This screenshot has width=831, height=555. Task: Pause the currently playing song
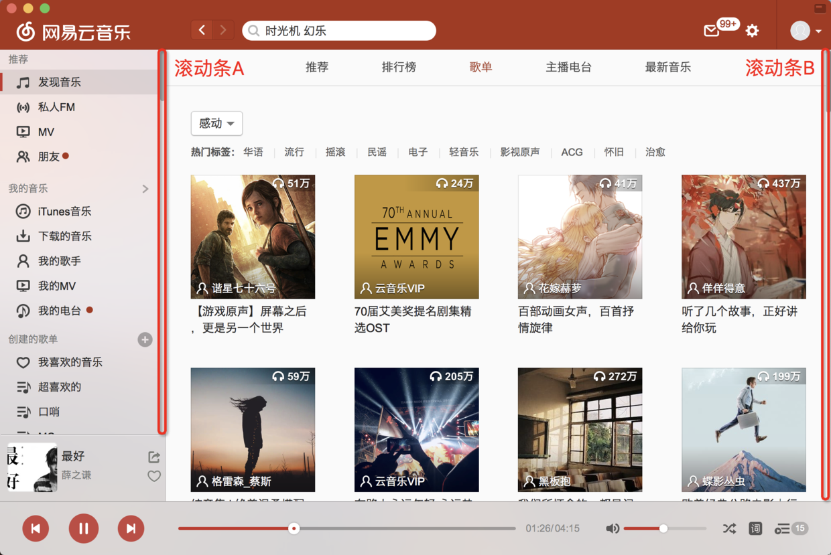click(x=83, y=528)
